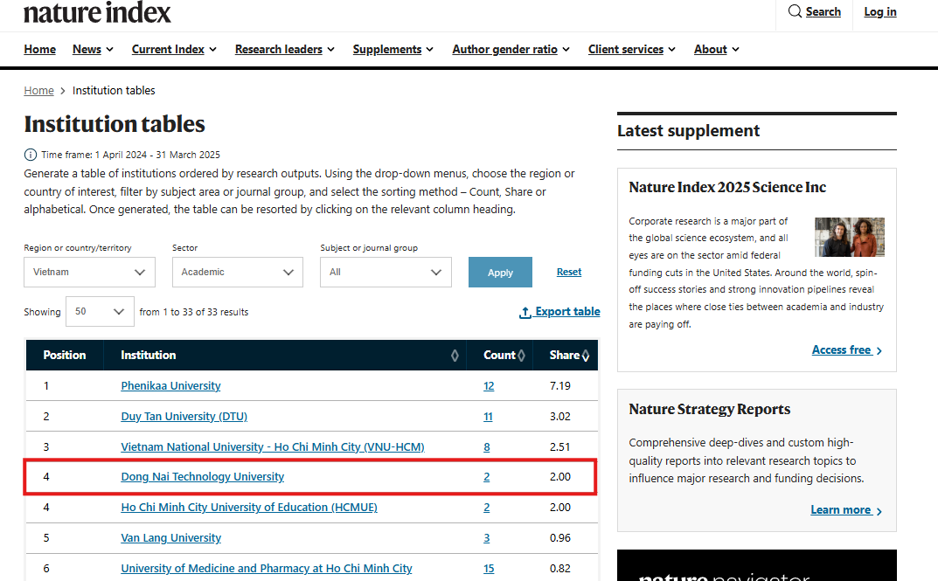Open the Region or country dropdown showing Vietnam
The width and height of the screenshot is (938, 581).
pyautogui.click(x=90, y=272)
